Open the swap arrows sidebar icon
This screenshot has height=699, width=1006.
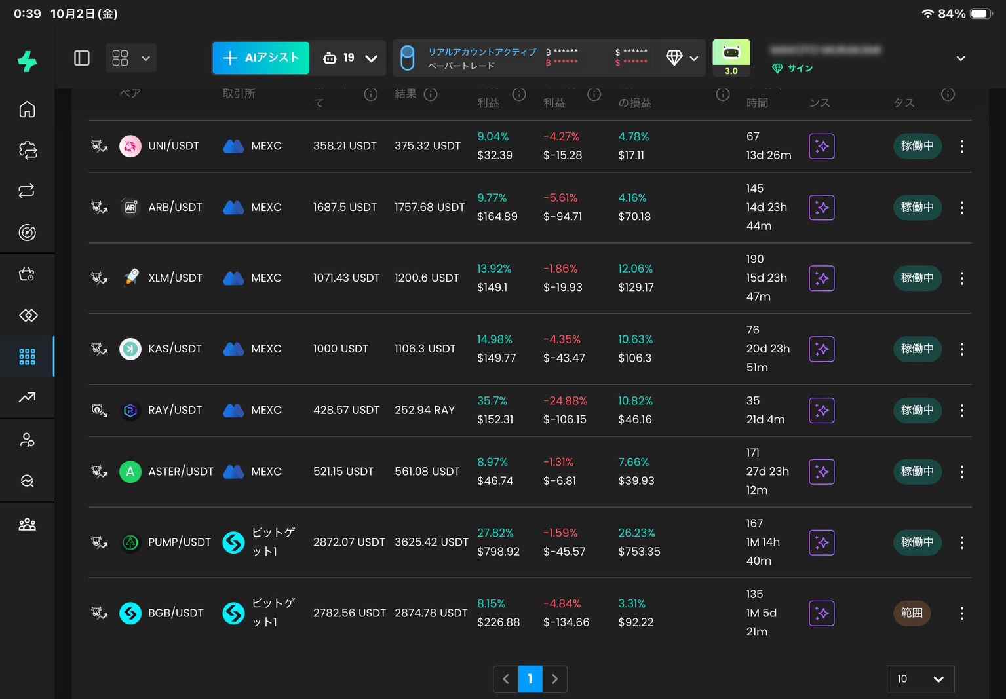coord(27,191)
